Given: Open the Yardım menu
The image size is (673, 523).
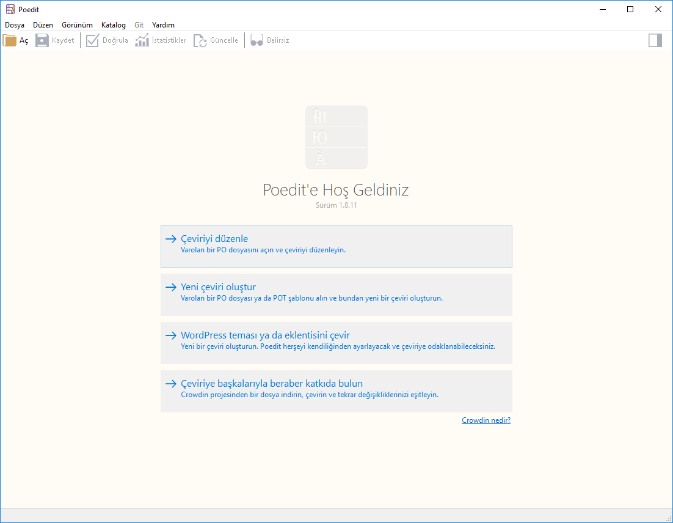Looking at the screenshot, I should pyautogui.click(x=163, y=25).
